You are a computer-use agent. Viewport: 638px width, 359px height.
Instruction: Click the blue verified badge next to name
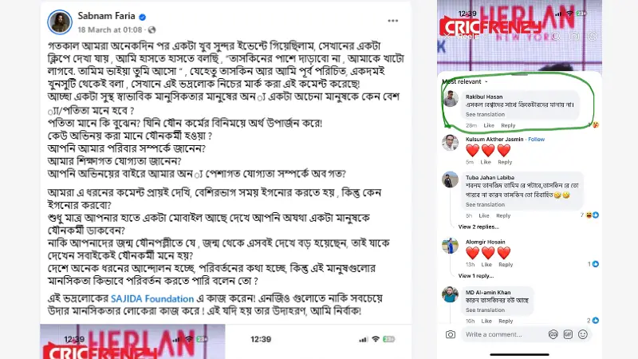click(x=143, y=17)
